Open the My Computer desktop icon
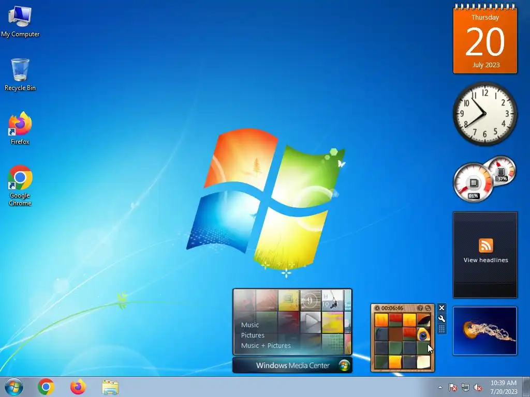 click(20, 21)
